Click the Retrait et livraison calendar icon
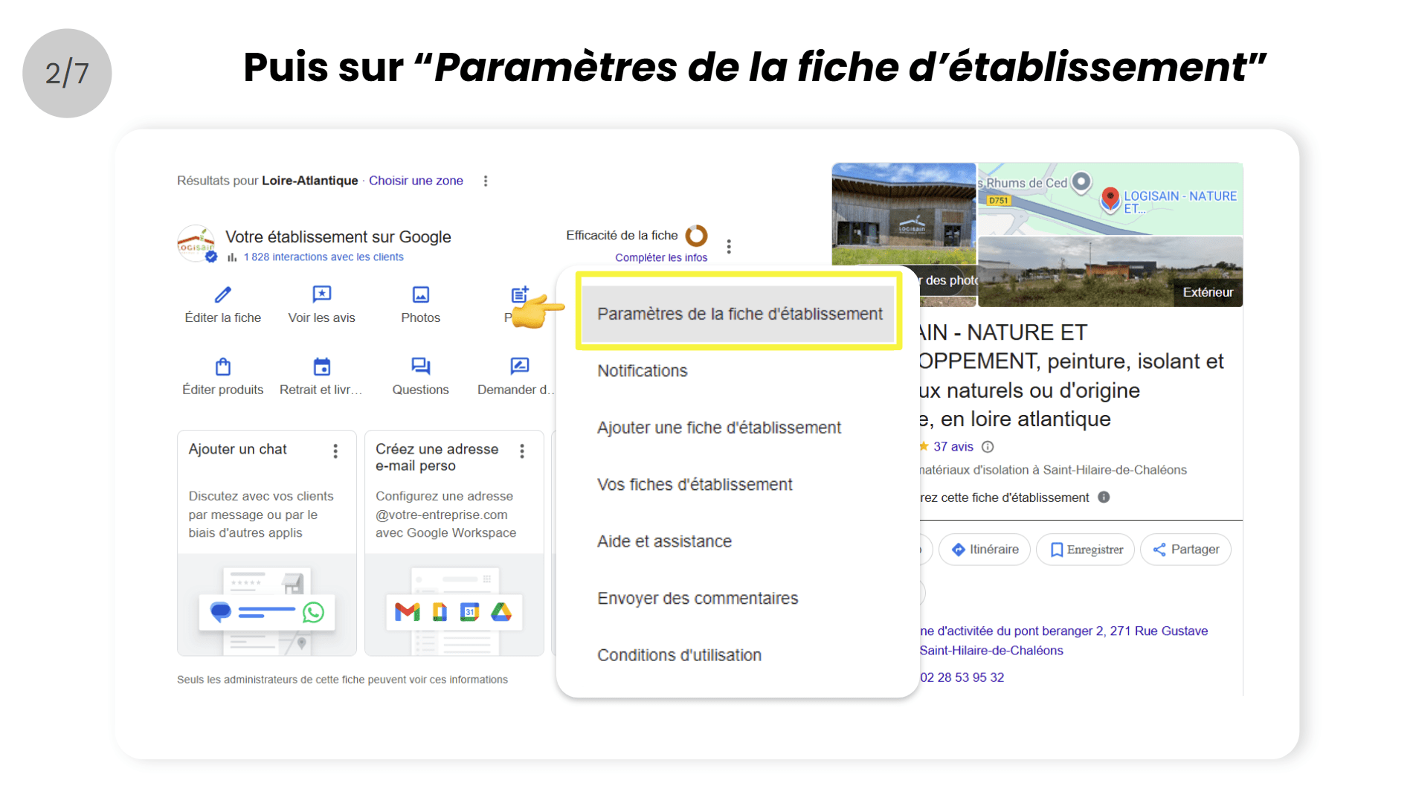Screen dimensions: 1413x789 (x=321, y=367)
